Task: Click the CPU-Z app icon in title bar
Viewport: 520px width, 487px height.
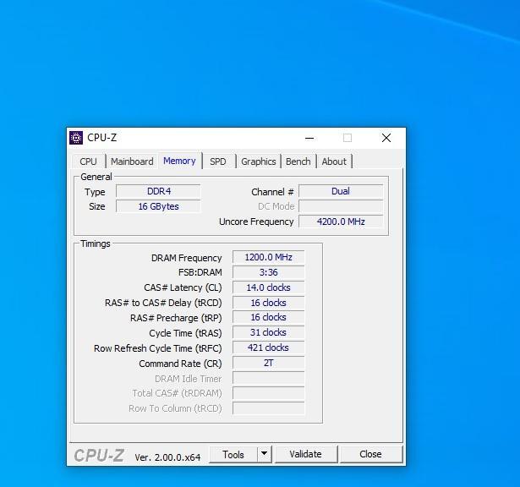Action: pyautogui.click(x=76, y=138)
